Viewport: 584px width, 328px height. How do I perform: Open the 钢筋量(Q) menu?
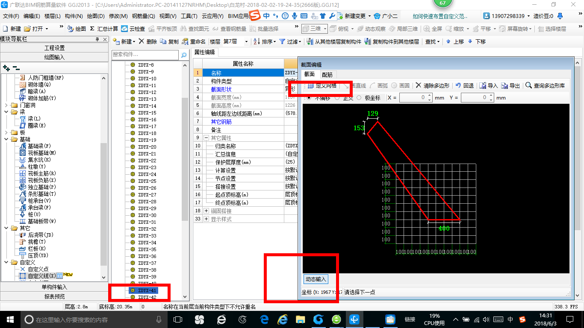143,16
